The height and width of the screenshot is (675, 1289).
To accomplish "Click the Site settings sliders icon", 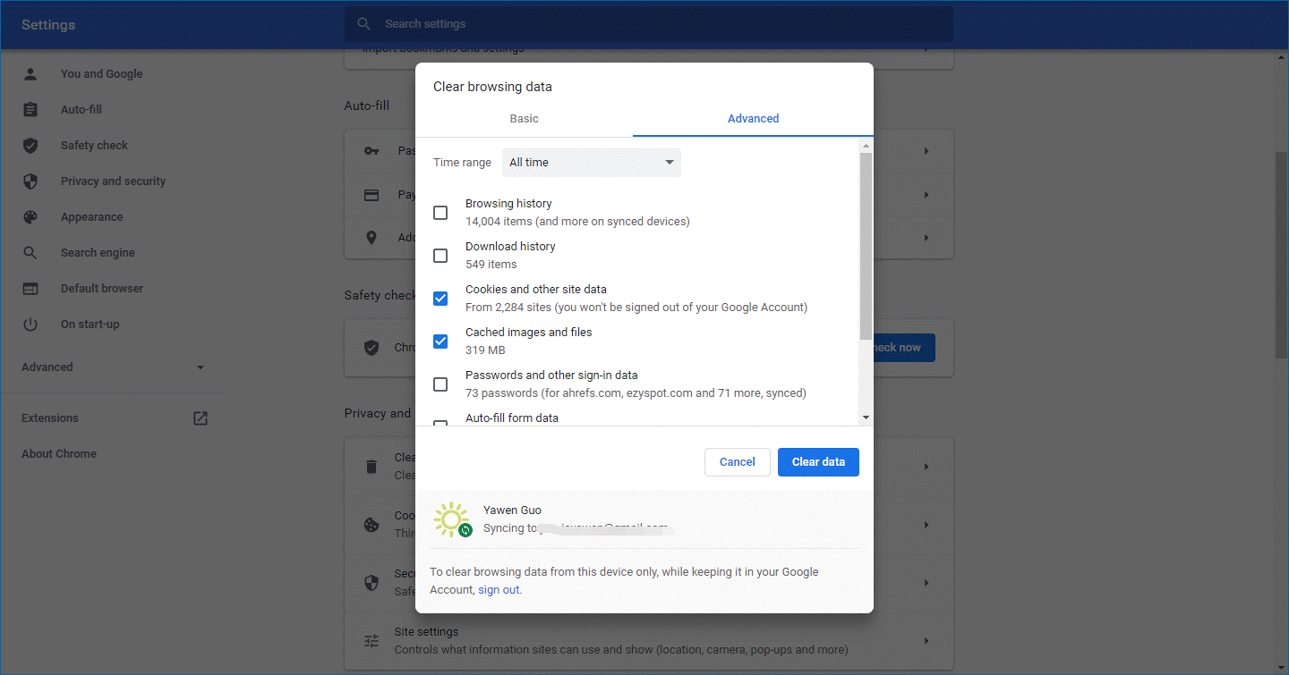I will (x=371, y=640).
